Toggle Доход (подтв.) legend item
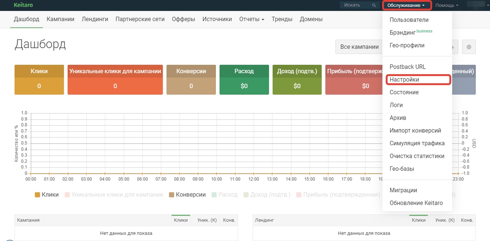490x241 pixels. (x=267, y=195)
